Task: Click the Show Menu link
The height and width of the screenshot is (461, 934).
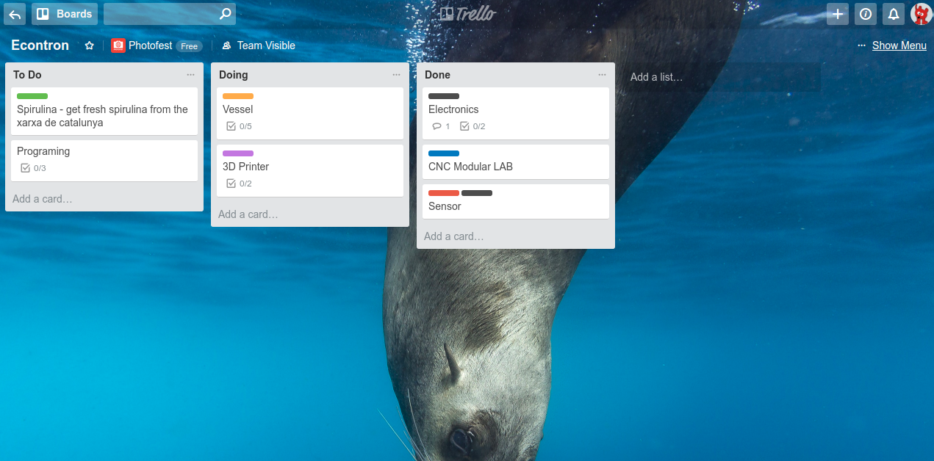Action: click(899, 46)
